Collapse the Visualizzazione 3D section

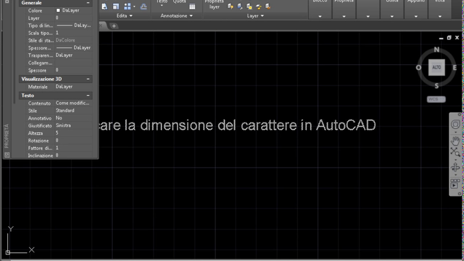(x=88, y=79)
